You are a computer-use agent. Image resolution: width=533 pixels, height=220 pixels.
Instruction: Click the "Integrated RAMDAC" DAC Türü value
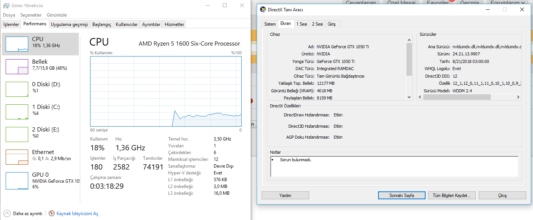tap(335, 69)
